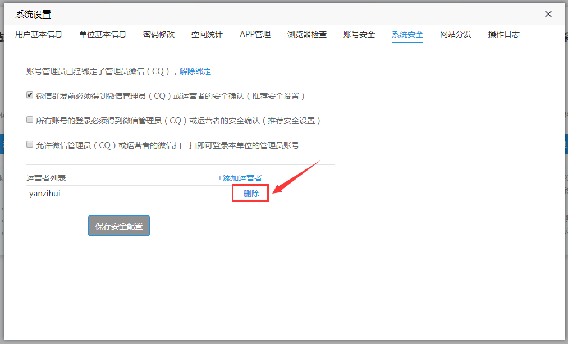Check the 允许微信扫一扫登录管理员账号 checkbox
Viewport: 568px width, 344px height.
[x=30, y=145]
